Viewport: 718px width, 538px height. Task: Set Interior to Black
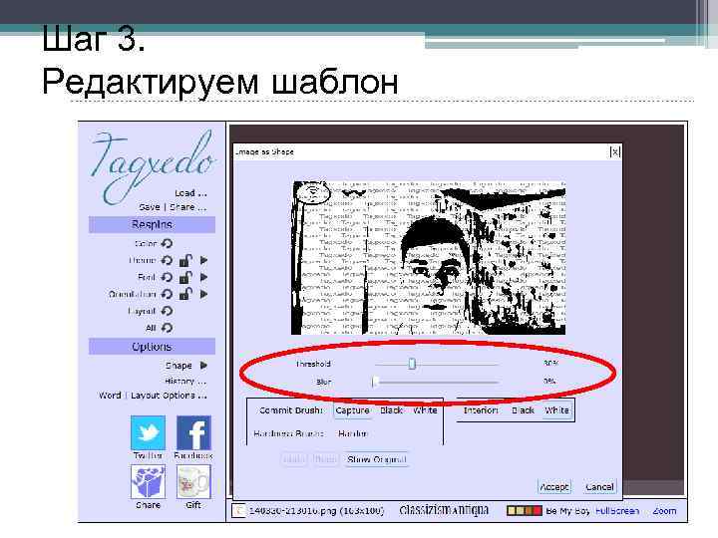[x=523, y=410]
